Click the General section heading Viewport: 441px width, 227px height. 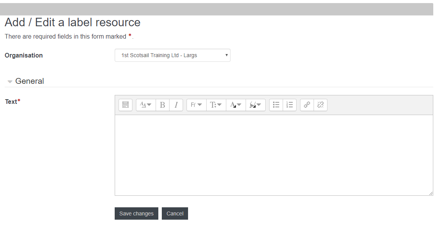point(30,81)
